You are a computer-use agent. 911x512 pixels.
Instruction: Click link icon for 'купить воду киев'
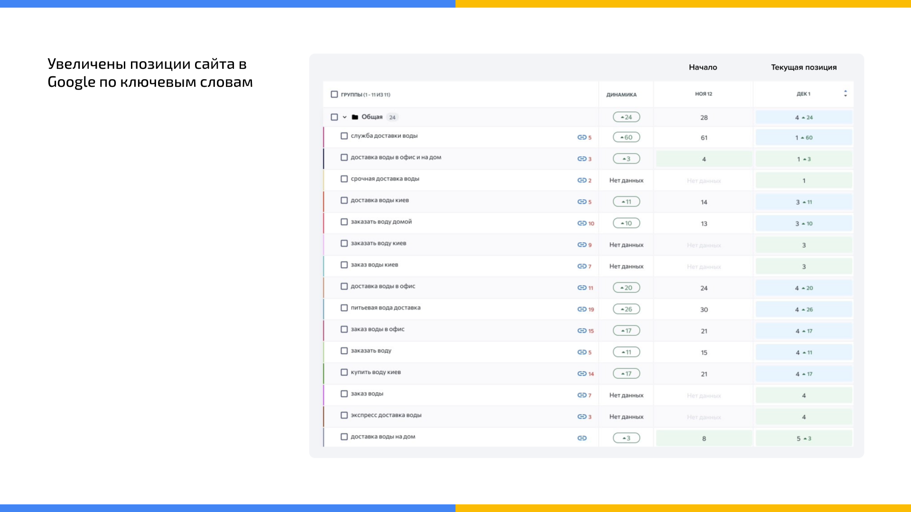click(582, 374)
